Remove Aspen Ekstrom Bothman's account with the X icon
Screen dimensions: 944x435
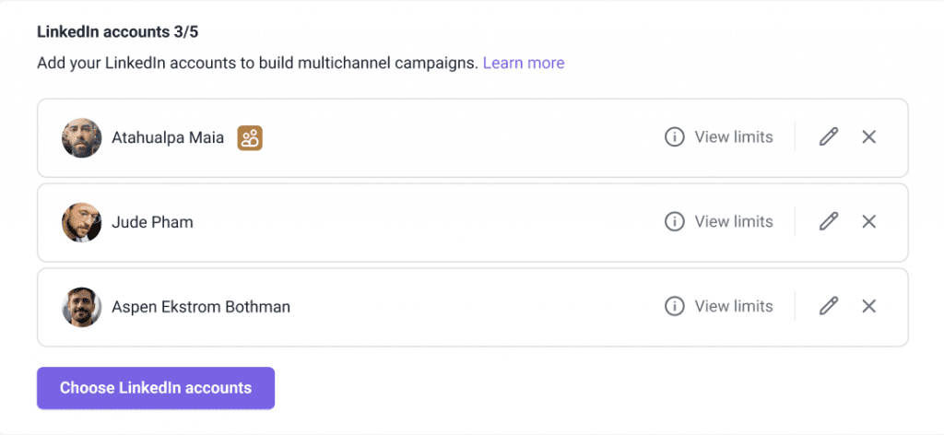868,307
